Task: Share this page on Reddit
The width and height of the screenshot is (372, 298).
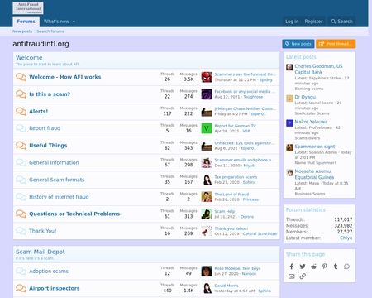Action: coord(313,267)
